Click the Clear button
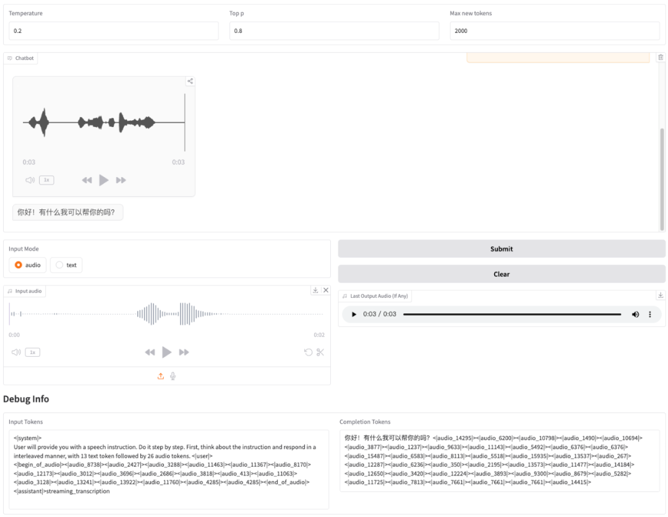 (x=502, y=274)
